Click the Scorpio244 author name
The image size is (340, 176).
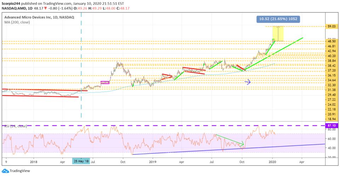coord(10,3)
